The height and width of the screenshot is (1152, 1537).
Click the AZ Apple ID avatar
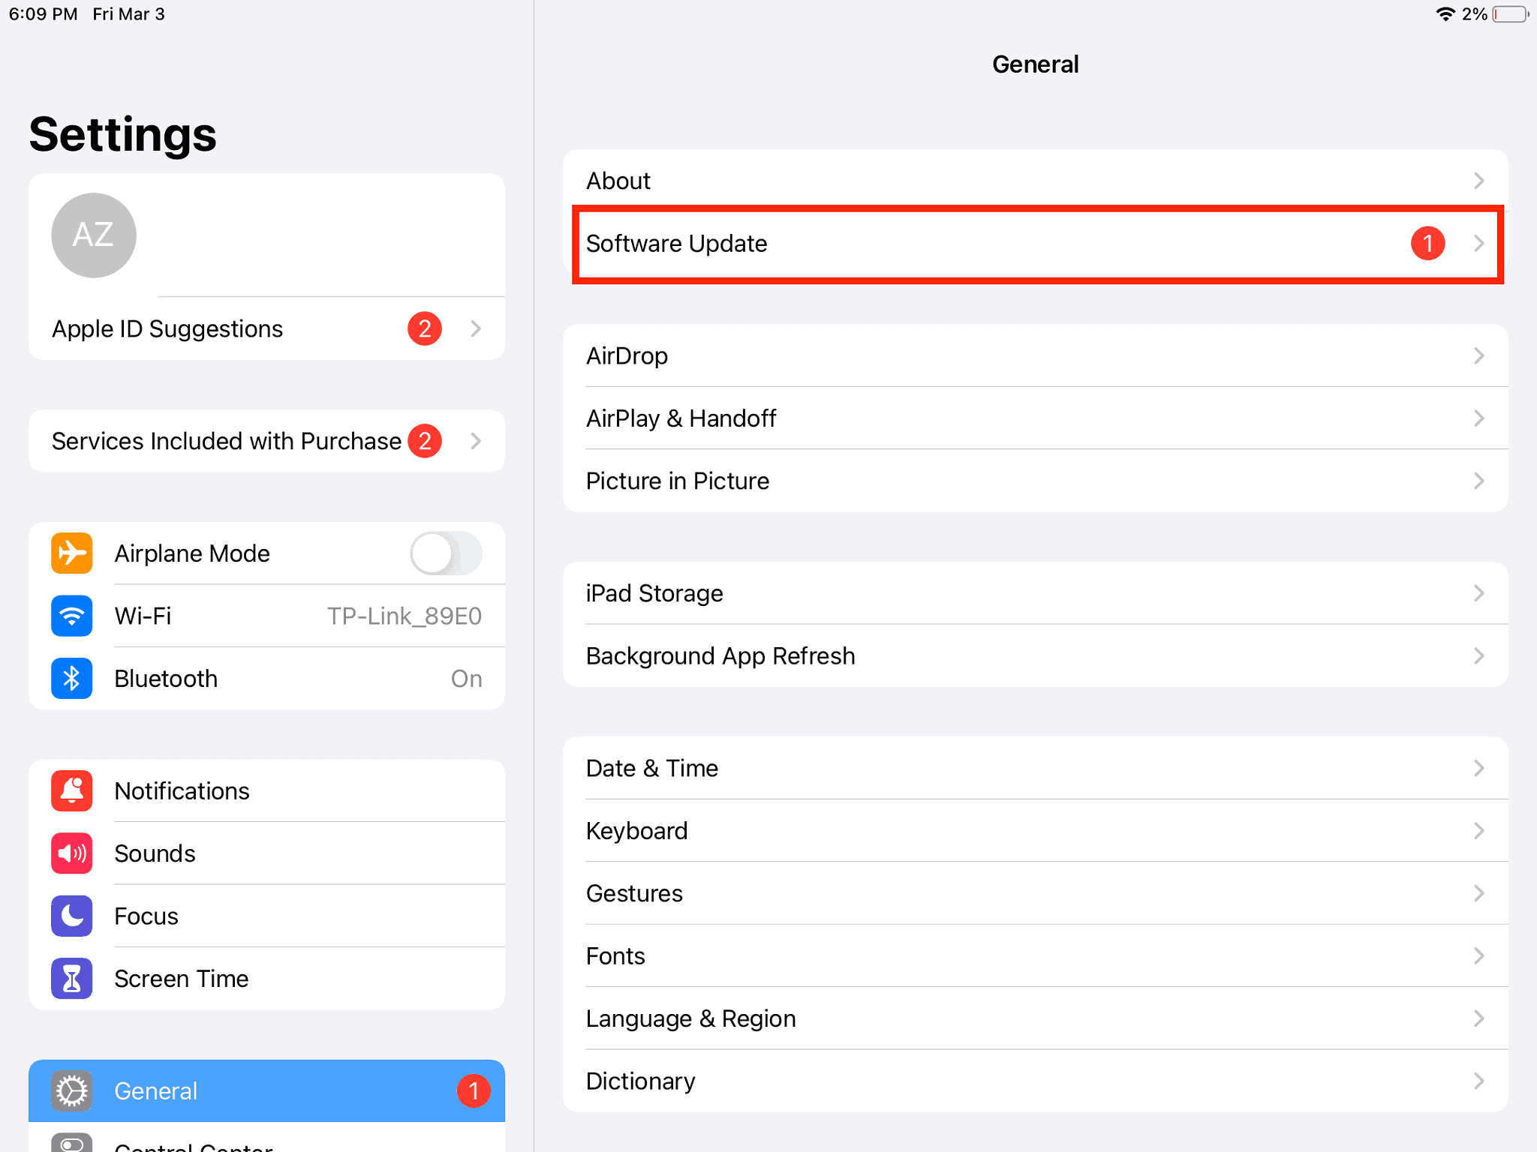point(93,235)
